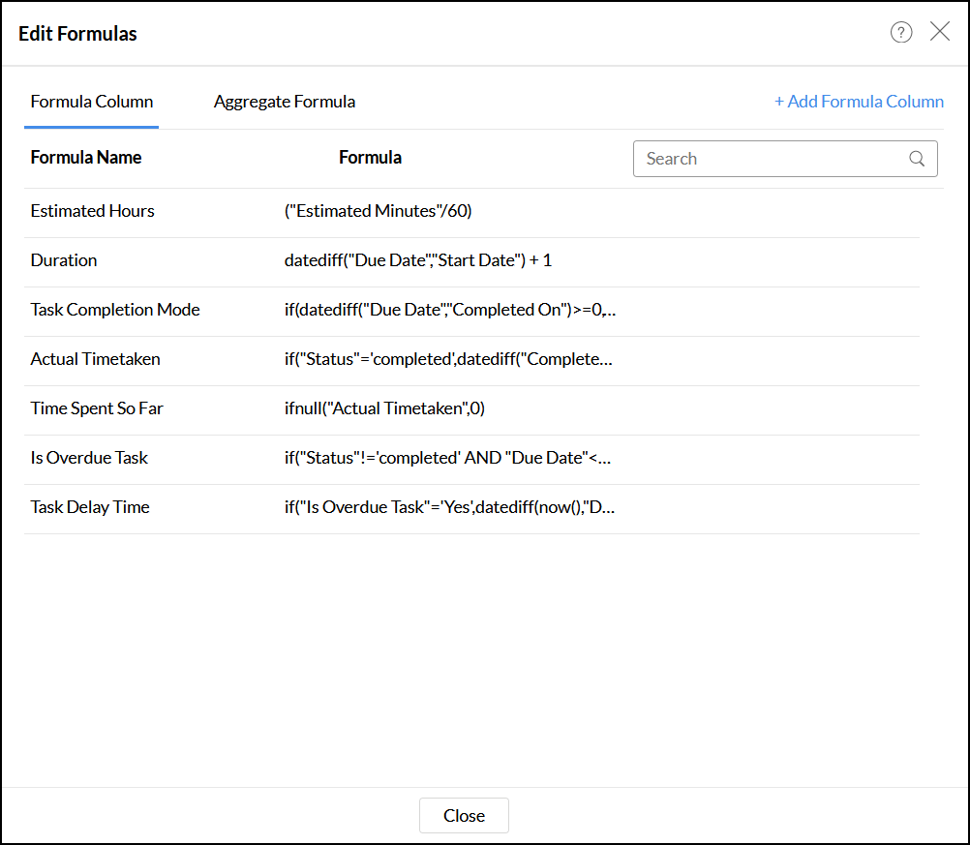The height and width of the screenshot is (845, 970).
Task: Close the Edit Formulas dialog with X
Action: [x=940, y=32]
